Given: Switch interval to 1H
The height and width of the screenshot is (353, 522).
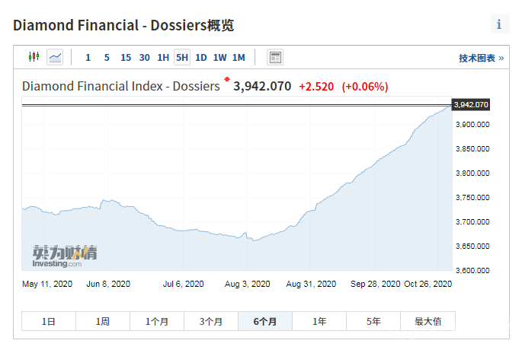Looking at the screenshot, I should point(163,58).
